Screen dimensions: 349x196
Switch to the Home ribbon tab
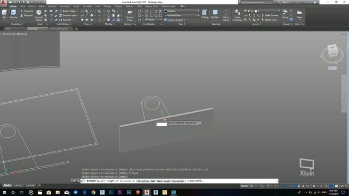13,7
